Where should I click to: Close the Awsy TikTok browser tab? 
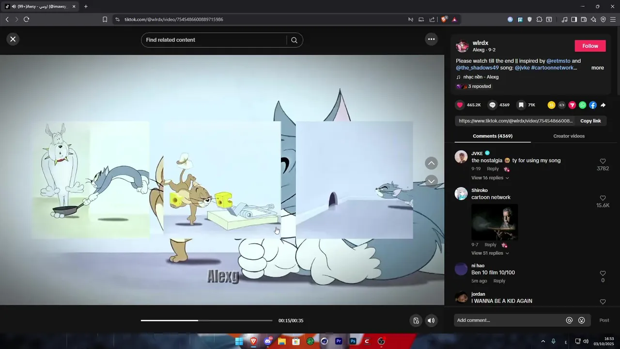click(74, 7)
